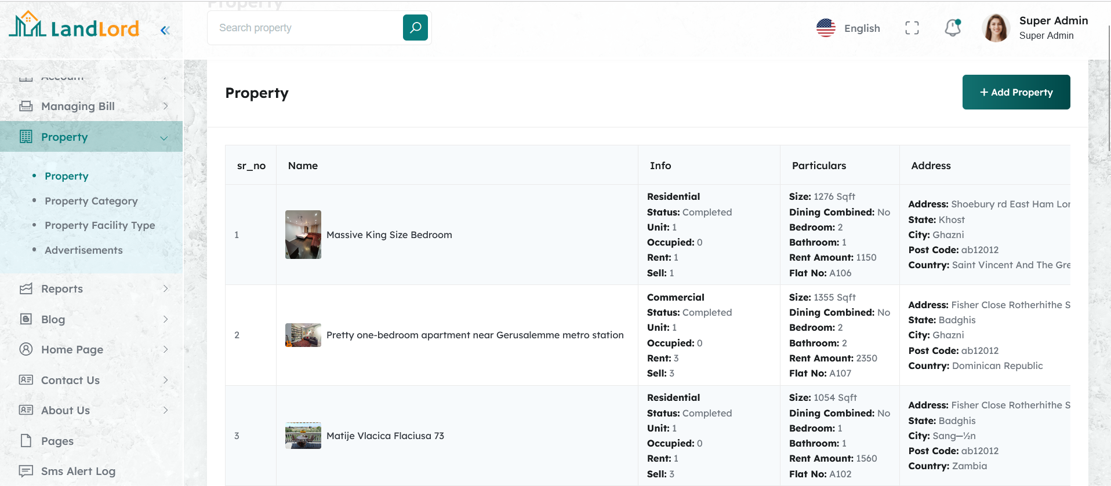Viewport: 1111px width, 486px height.
Task: Open Super Admin profile avatar
Action: [x=996, y=28]
